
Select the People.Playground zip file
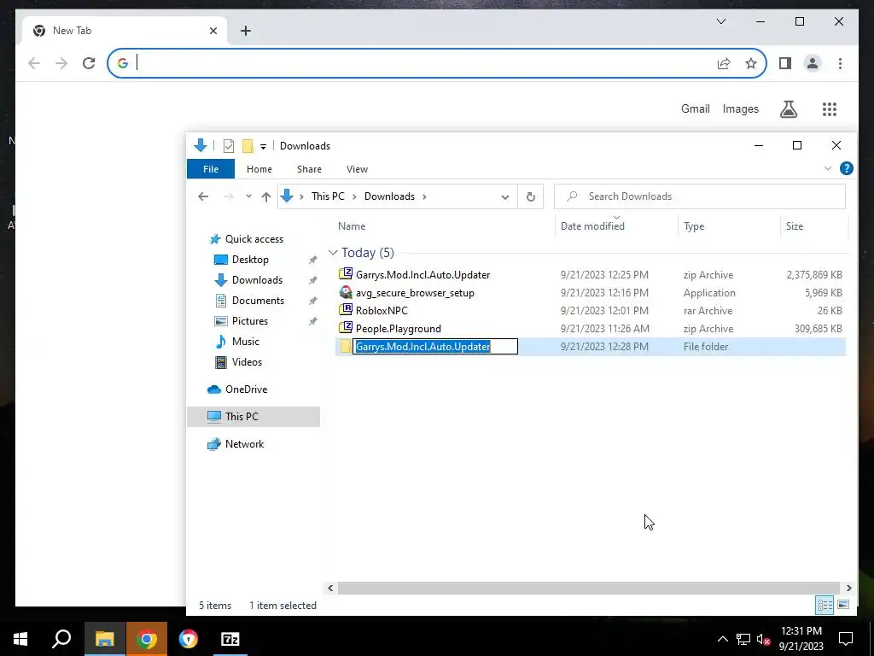[x=398, y=329]
